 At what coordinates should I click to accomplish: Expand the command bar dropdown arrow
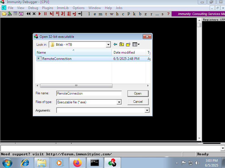pos(223,148)
